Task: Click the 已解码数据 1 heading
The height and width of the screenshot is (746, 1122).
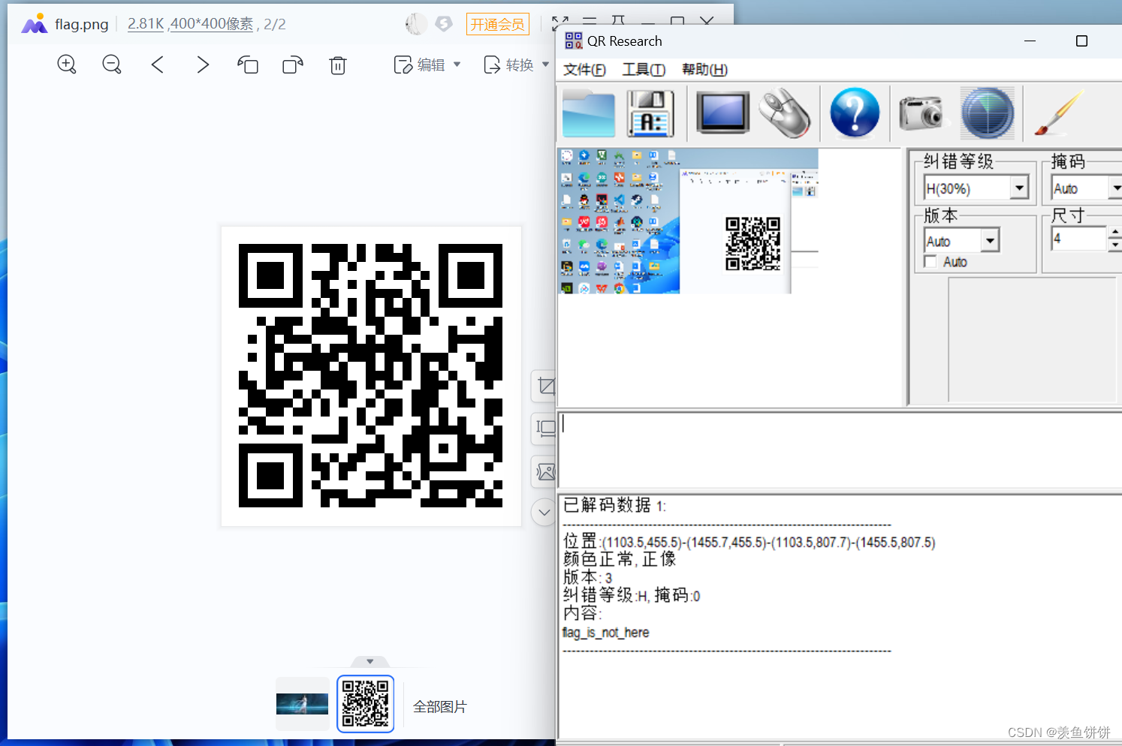Action: tap(614, 505)
